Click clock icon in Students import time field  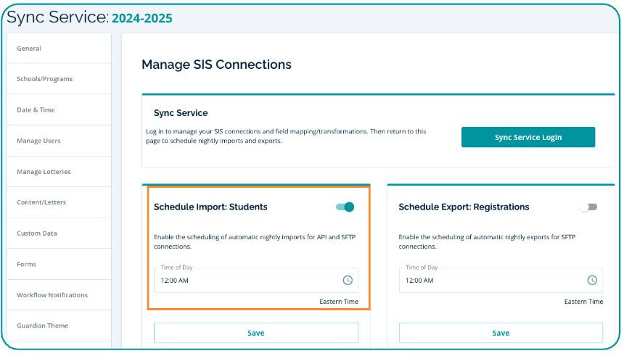click(347, 280)
